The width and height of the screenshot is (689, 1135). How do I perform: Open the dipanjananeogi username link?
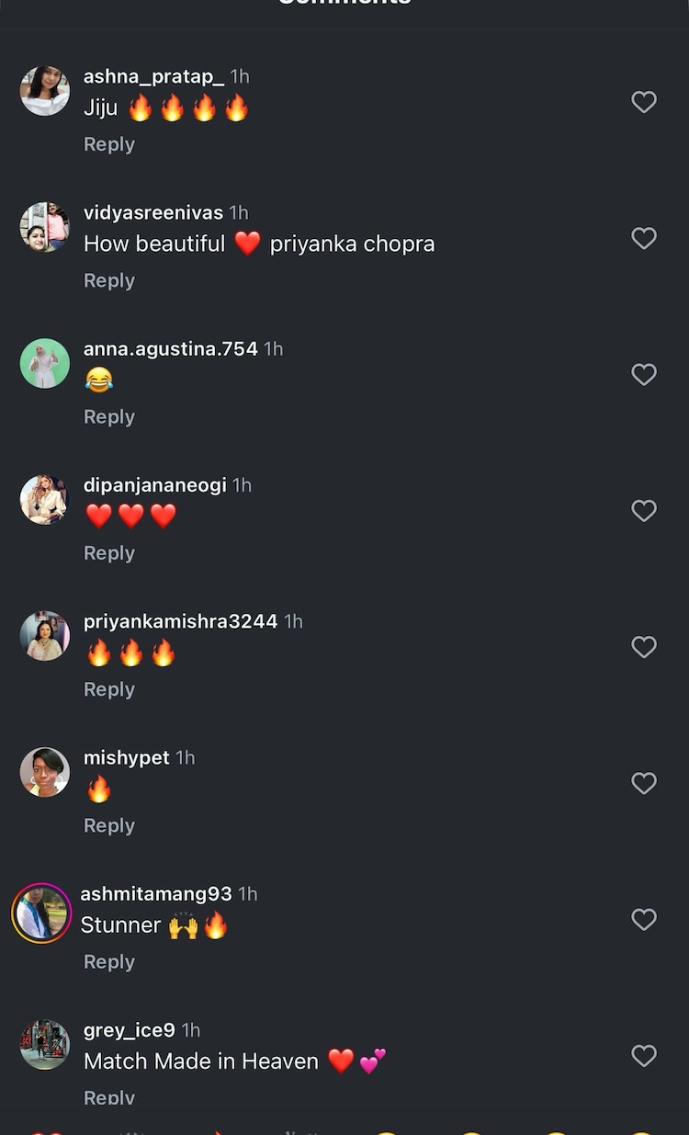click(x=154, y=485)
